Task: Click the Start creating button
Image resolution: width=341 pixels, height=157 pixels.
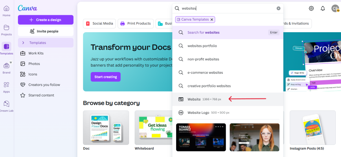Action: point(106,77)
